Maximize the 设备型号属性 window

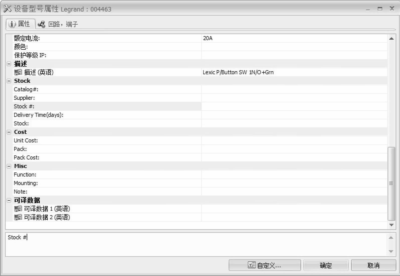click(380, 9)
